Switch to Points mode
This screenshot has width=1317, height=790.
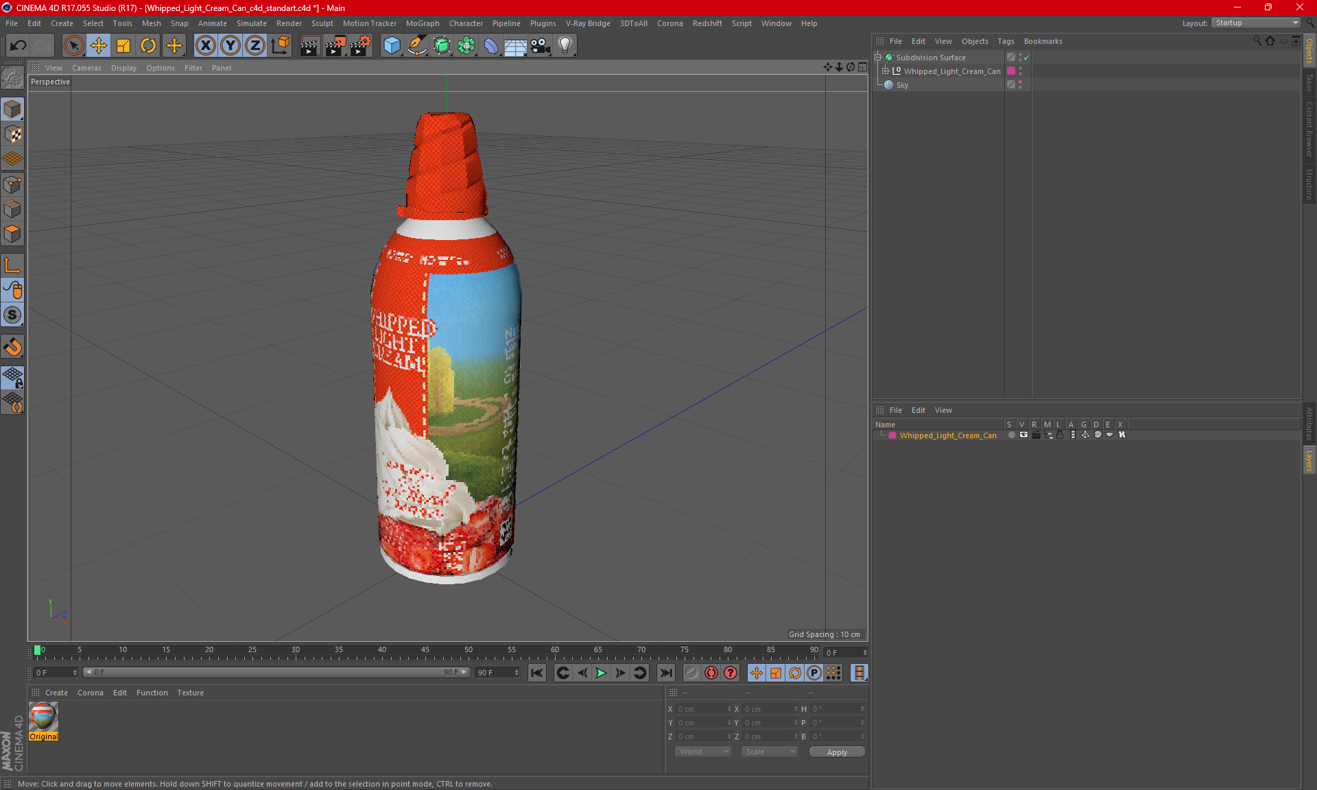(x=12, y=184)
